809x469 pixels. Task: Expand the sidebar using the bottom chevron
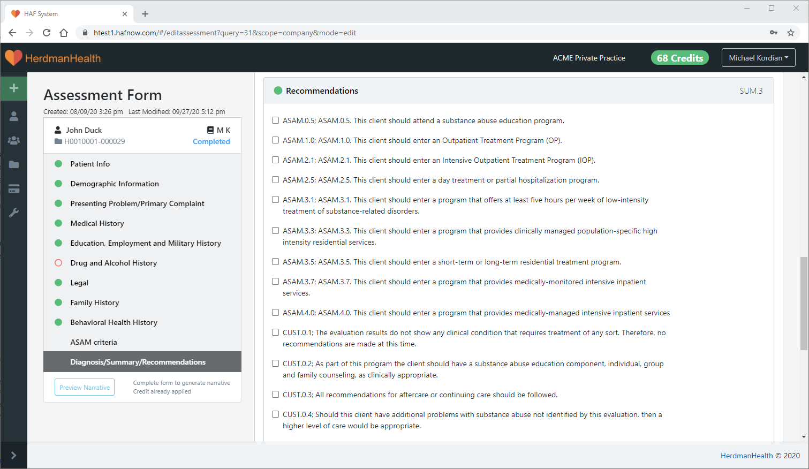[x=14, y=455]
